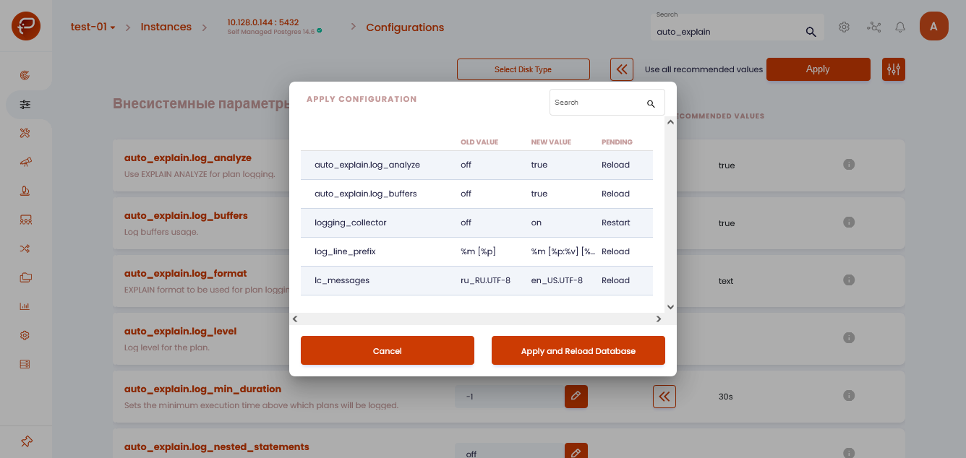
Task: Edit auto_explain.log_min_duration with pencil button
Action: 576,396
